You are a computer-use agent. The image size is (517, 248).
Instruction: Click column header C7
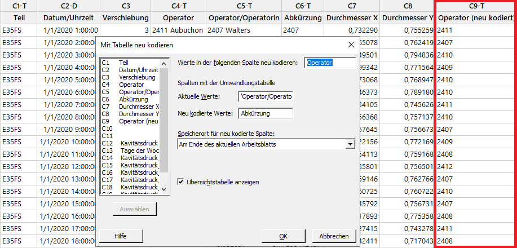coord(352,6)
